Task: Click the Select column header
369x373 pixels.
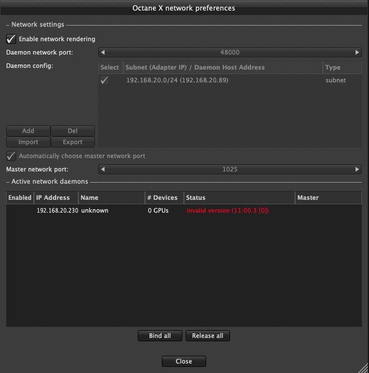Action: [x=111, y=67]
